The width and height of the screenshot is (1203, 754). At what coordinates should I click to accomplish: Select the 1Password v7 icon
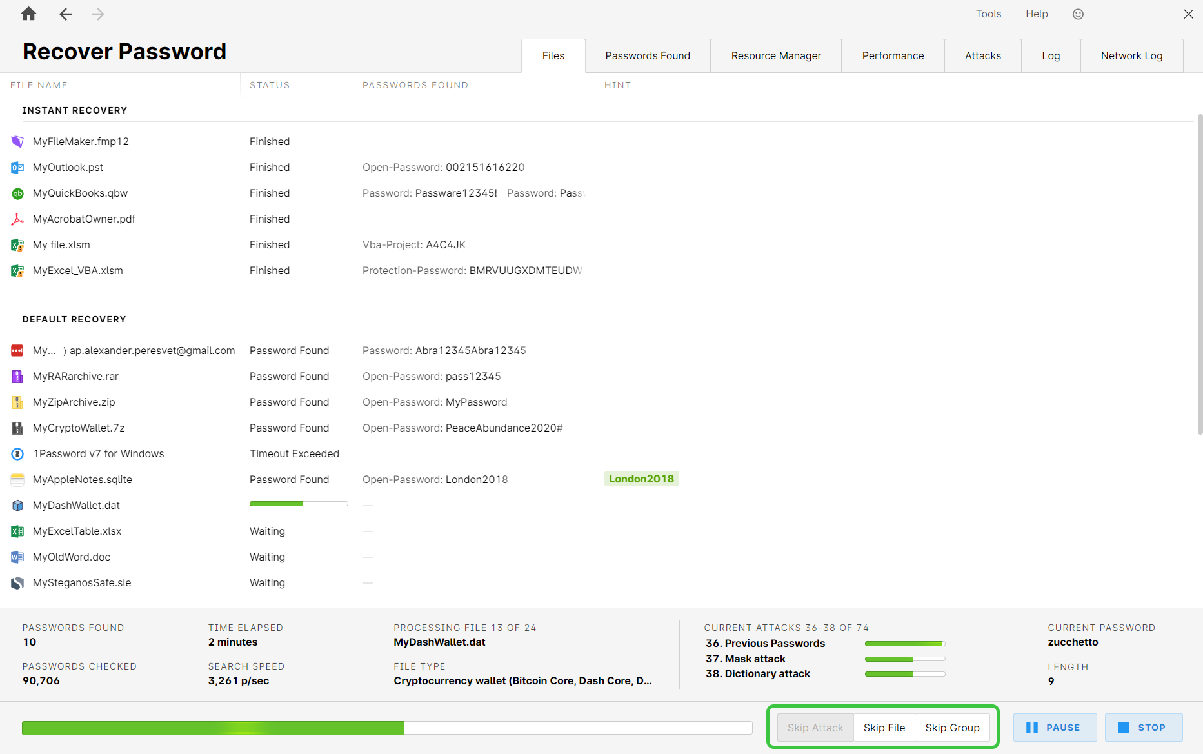[17, 453]
